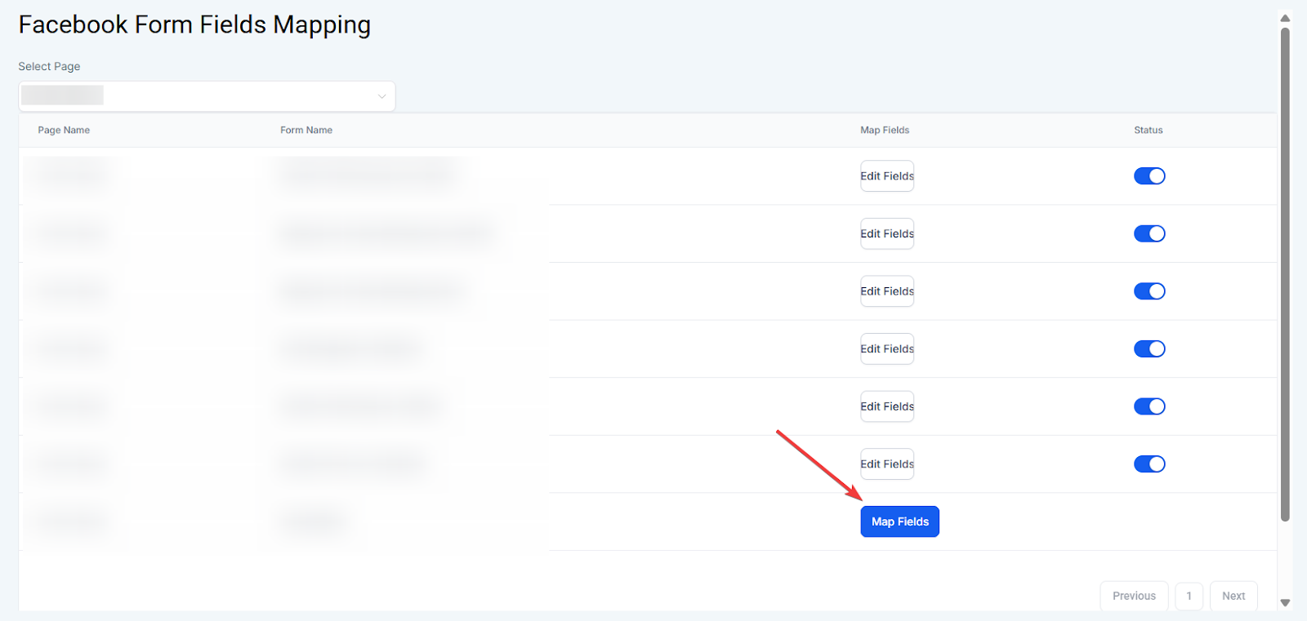Toggle the fourth row status switch
Image resolution: width=1307 pixels, height=621 pixels.
(1149, 349)
